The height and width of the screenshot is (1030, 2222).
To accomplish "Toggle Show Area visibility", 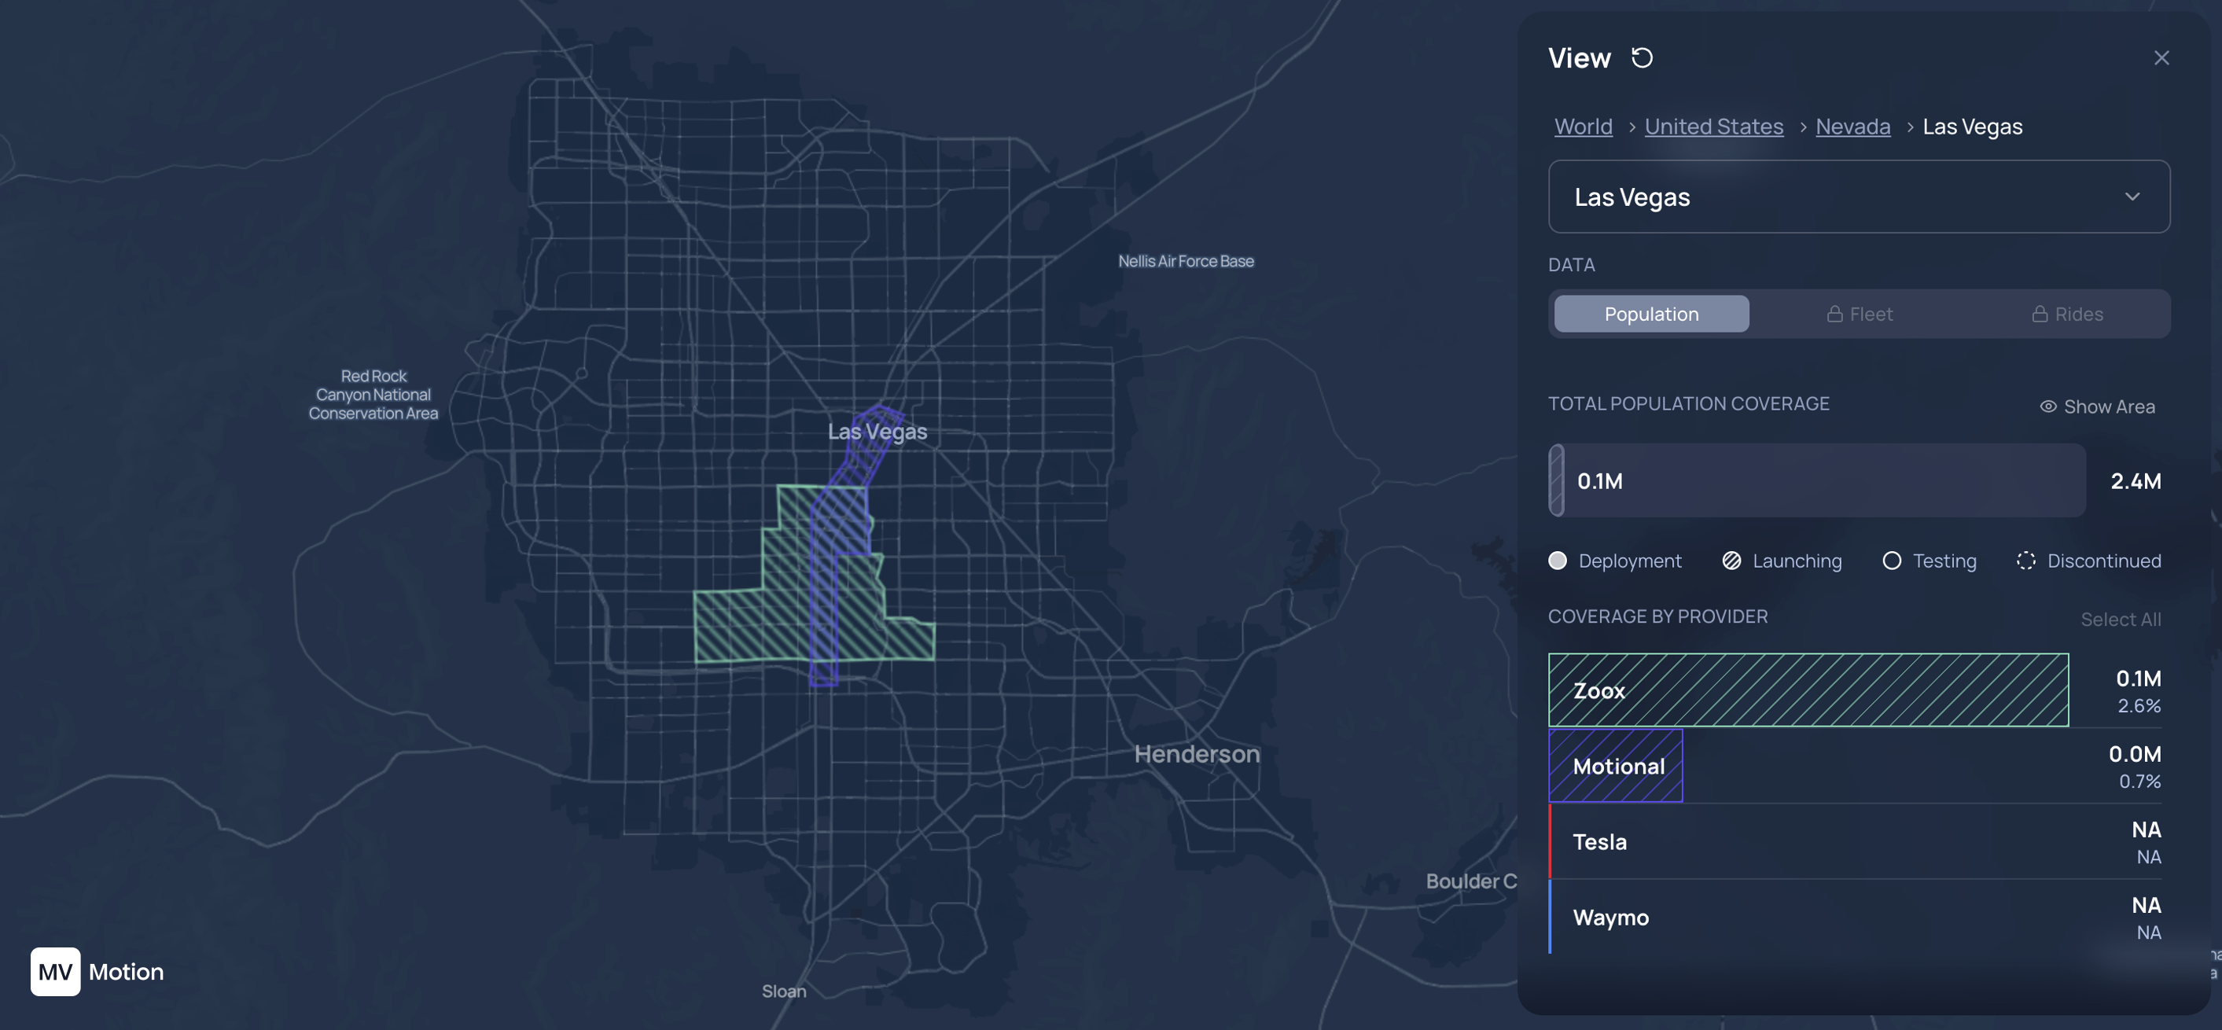I will pyautogui.click(x=2098, y=406).
